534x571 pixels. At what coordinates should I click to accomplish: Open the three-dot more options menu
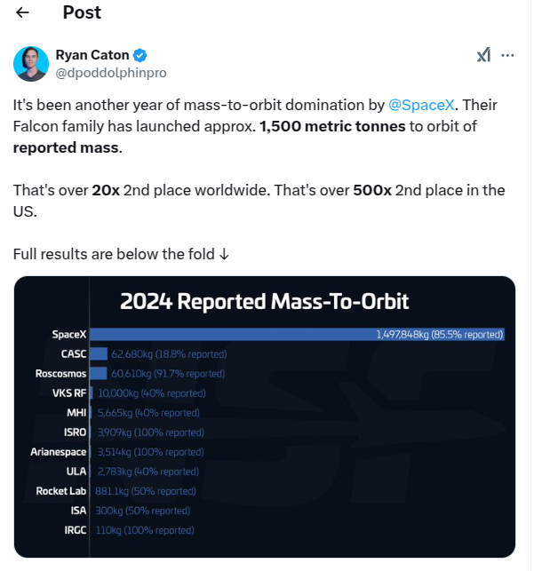coord(508,55)
